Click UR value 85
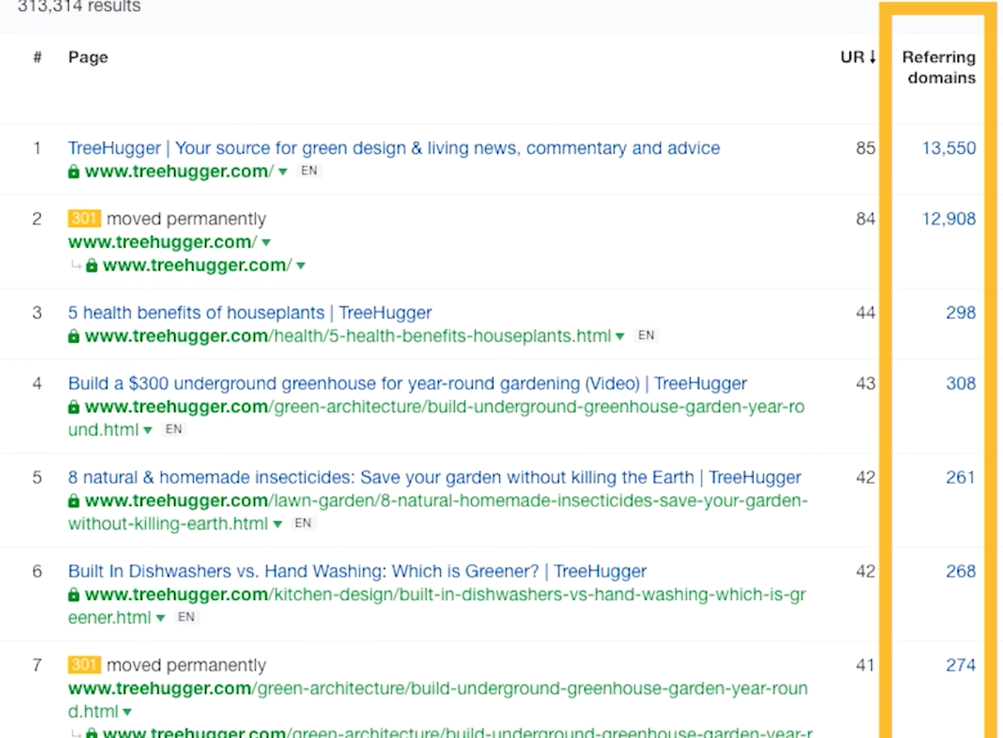 [x=866, y=148]
